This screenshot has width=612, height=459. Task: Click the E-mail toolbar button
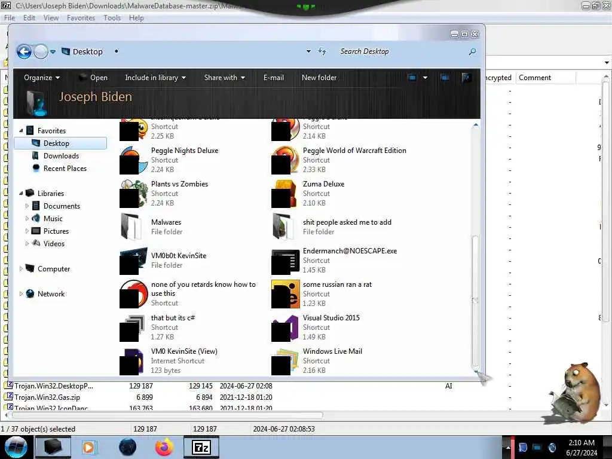point(274,78)
